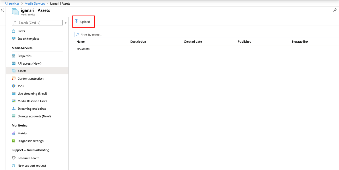The width and height of the screenshot is (339, 170).
Task: Click the Export template icon
Action: (x=14, y=39)
